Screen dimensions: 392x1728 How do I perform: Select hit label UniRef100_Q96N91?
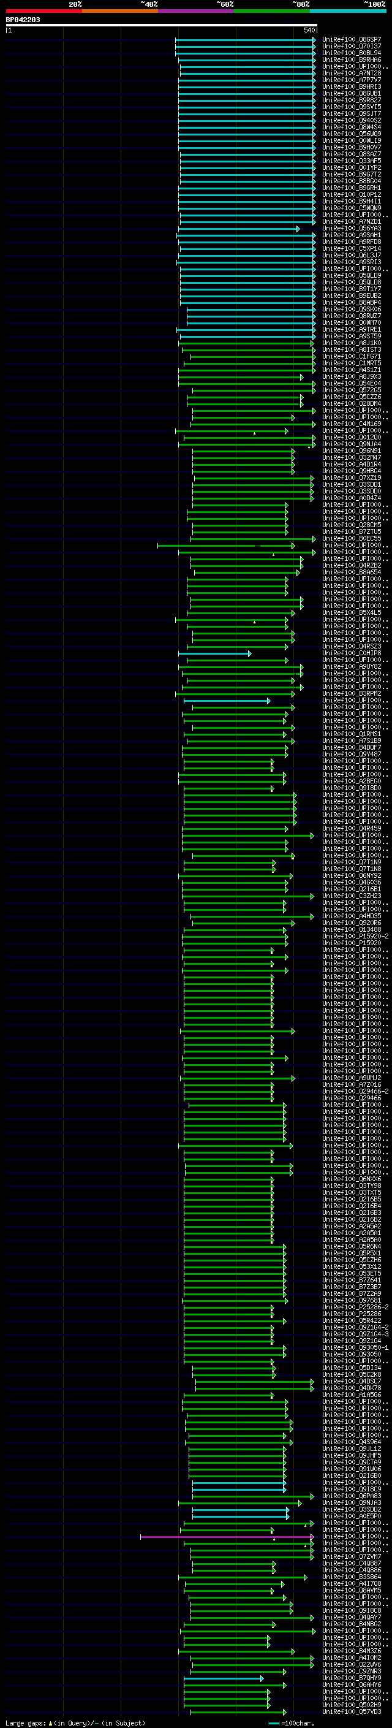352,451
